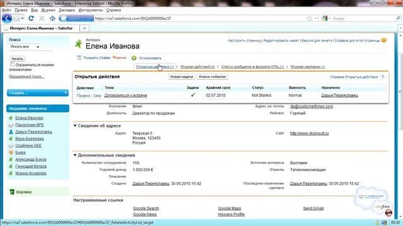The width and height of the screenshot is (403, 226).
Task: Click the icon next to Буква
Action: pos(11,153)
